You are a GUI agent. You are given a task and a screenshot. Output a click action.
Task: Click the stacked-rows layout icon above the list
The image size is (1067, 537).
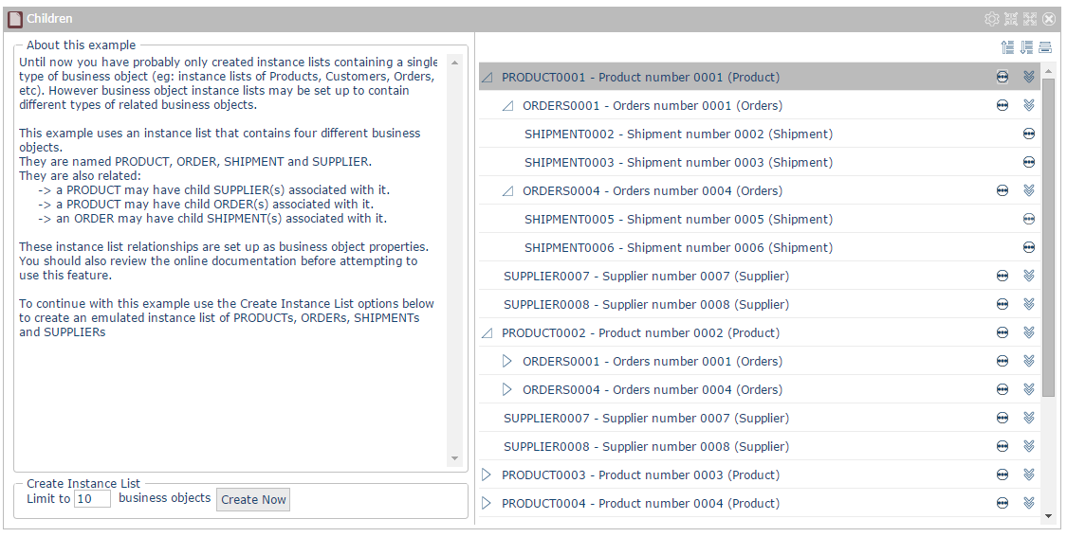1045,47
